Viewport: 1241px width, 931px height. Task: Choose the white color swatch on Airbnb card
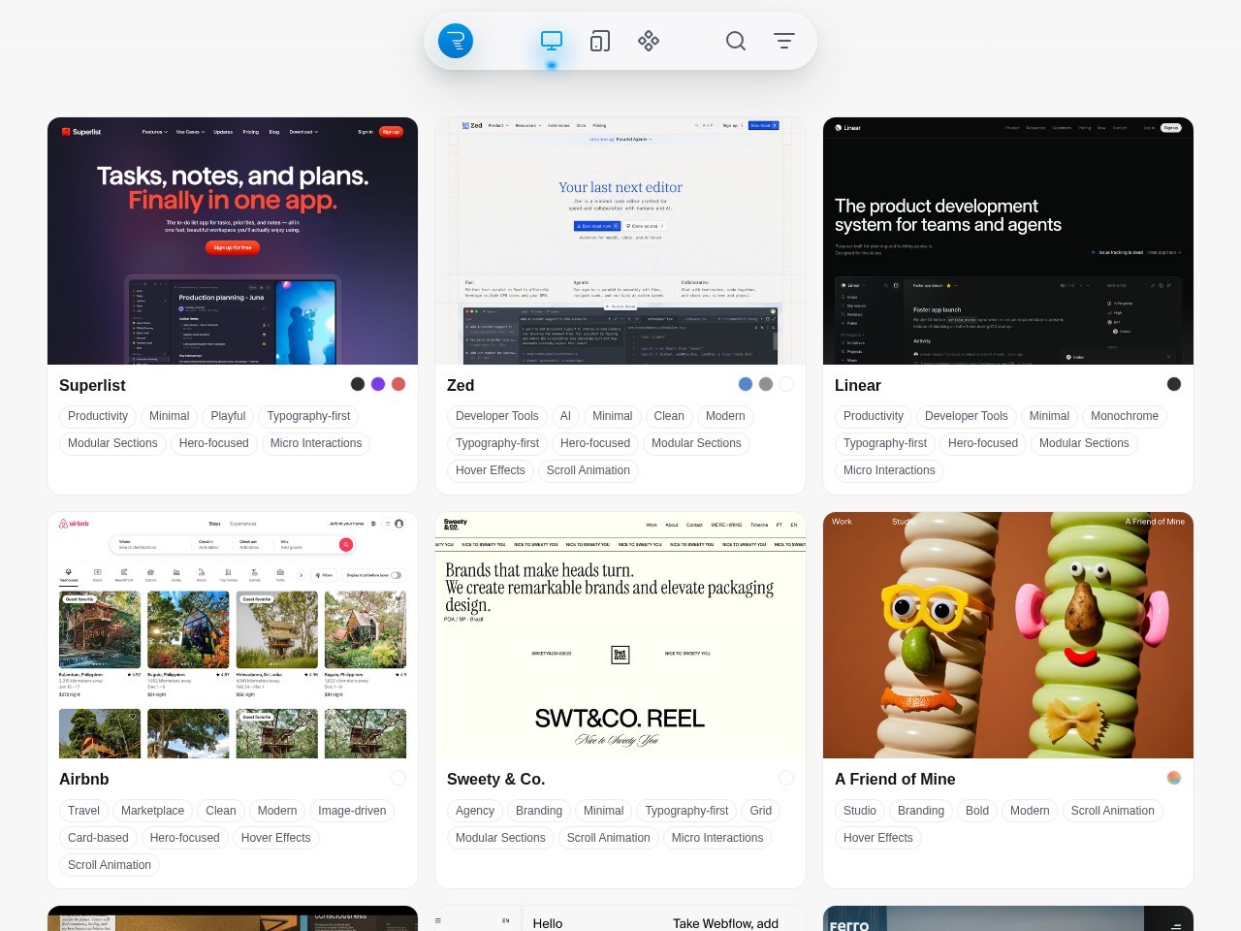398,778
